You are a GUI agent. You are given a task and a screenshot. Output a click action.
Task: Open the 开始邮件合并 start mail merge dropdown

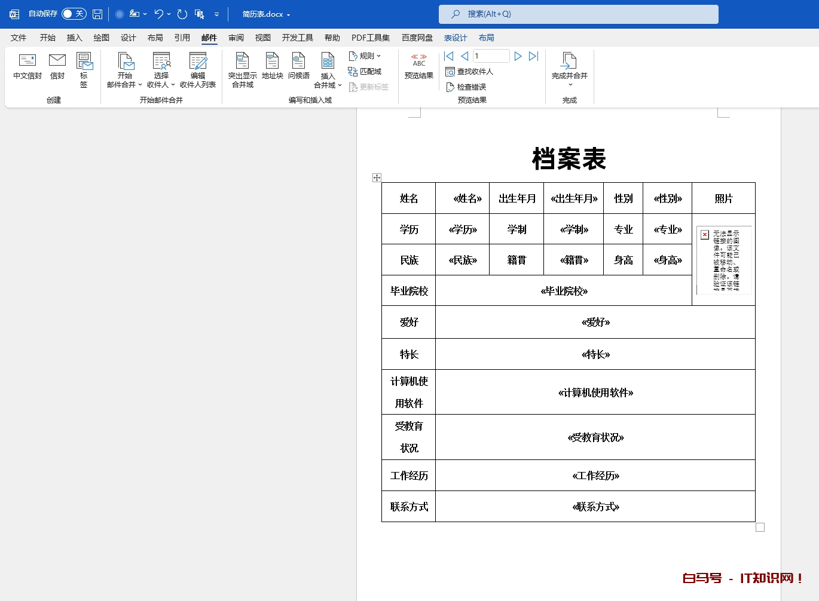(x=124, y=69)
